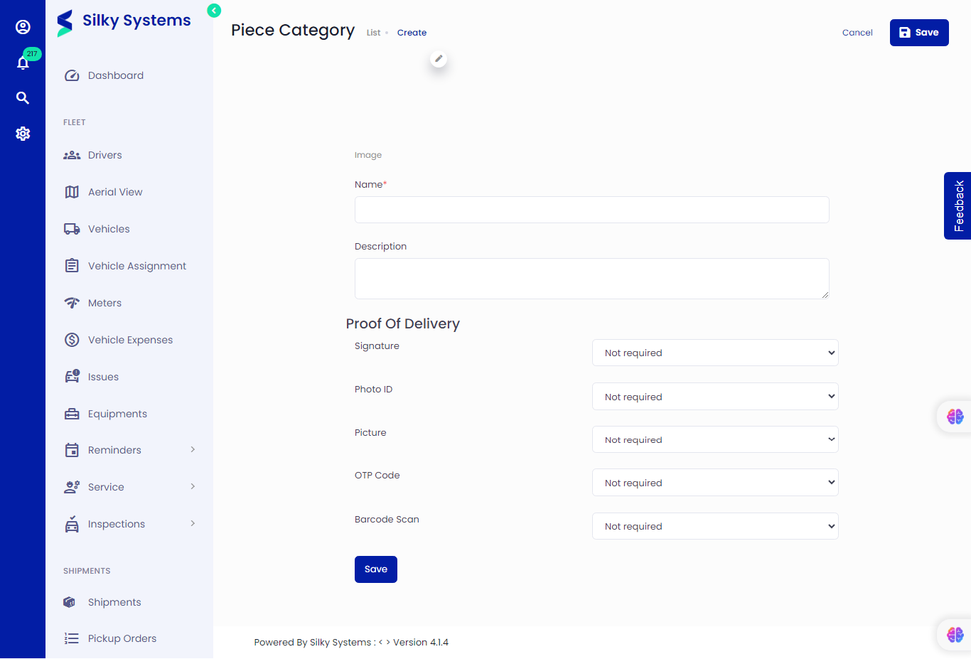Open the Signature requirement dropdown
Screen dimensions: 971x659
point(715,352)
